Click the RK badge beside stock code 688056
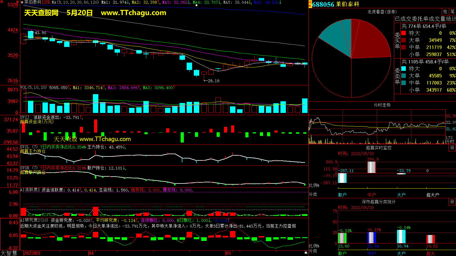Image resolution: width=456 pixels, height=256 pixels. pos(310,4)
